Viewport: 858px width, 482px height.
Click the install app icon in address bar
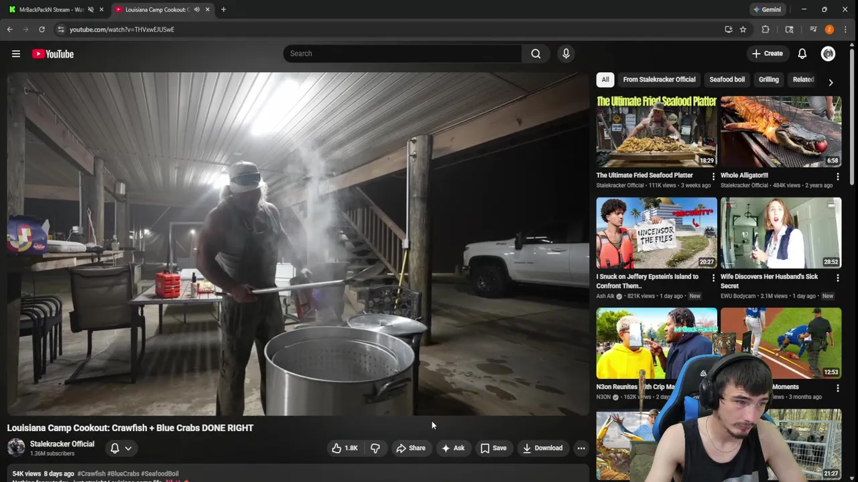[729, 29]
